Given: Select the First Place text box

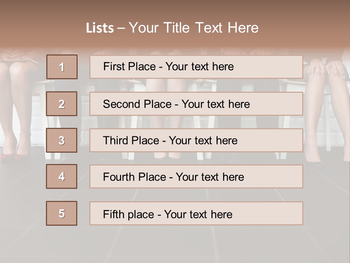Looking at the screenshot, I should click(x=196, y=67).
